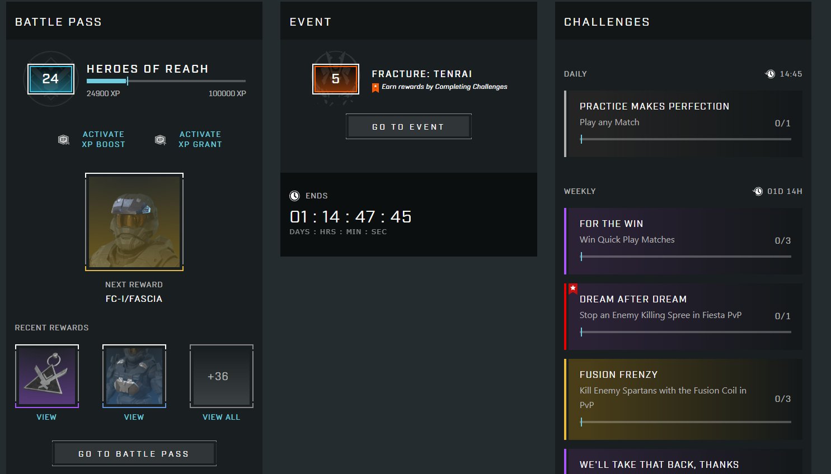Click the event countdown 01:14:47:45

350,216
